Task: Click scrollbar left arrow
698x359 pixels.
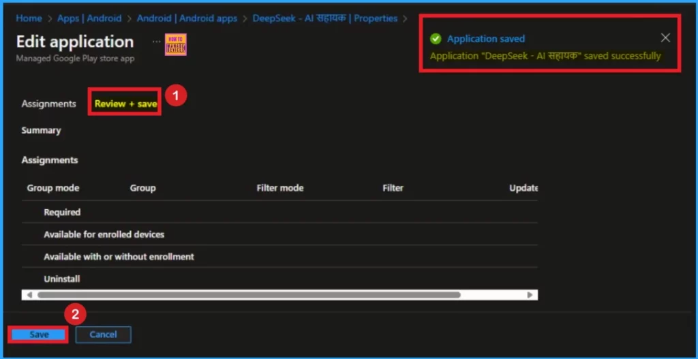Action: pyautogui.click(x=29, y=294)
